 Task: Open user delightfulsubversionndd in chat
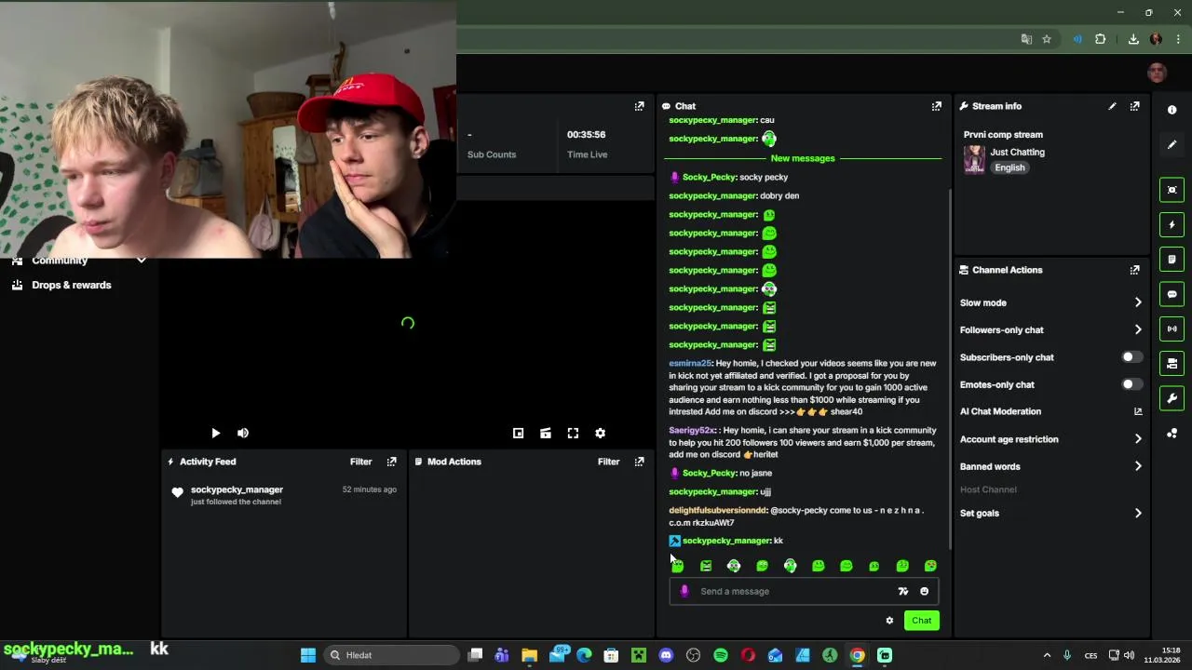(x=717, y=511)
